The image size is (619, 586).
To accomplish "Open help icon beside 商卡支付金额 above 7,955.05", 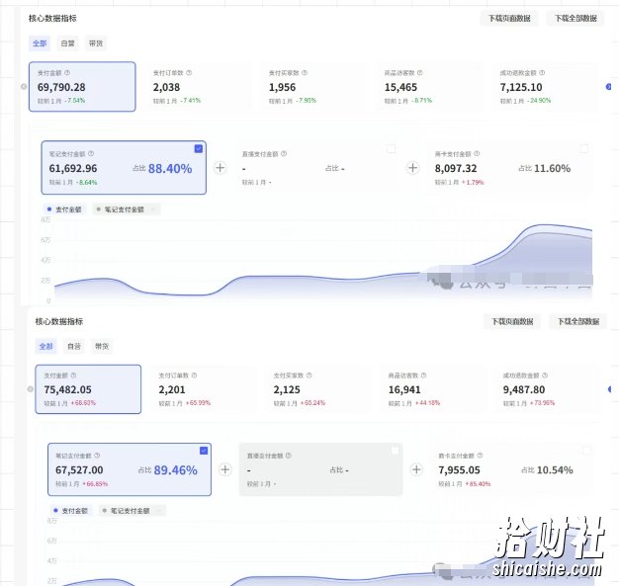I will 480,456.
